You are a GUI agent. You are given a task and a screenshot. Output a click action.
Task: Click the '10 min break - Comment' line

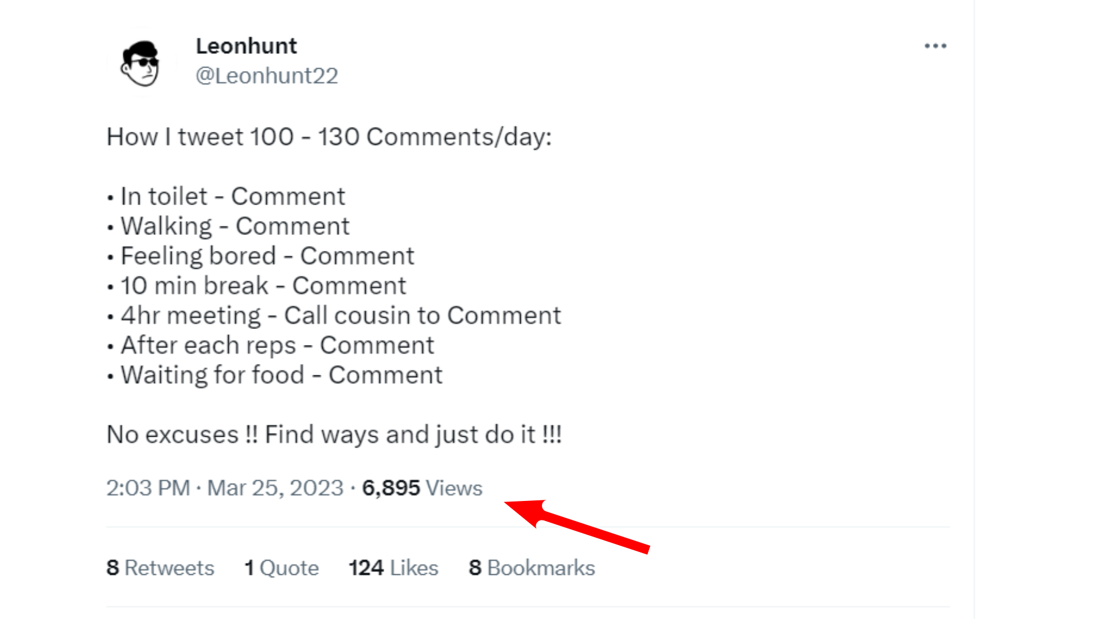tap(256, 285)
